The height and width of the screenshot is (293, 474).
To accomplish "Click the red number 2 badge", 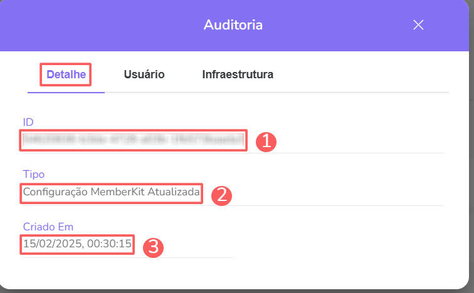I will 222,195.
